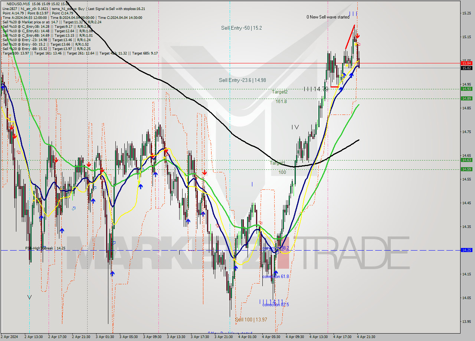Click the '4 Apr 13:30' time axis label
This screenshot has width=475, height=341.
pyautogui.click(x=318, y=337)
